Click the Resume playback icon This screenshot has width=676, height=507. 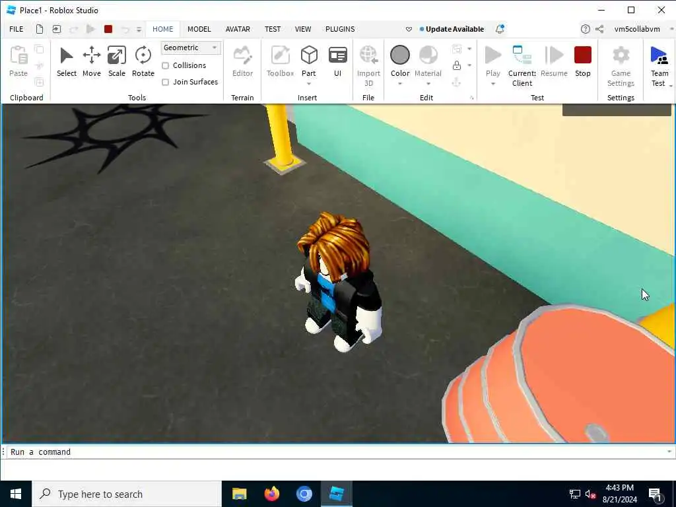[554, 55]
